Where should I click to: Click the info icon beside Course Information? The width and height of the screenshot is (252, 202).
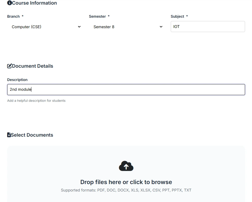coord(10,3)
